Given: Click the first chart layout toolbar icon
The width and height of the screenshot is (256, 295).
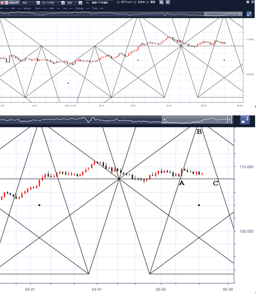Looking at the screenshot, I should [x=162, y=2].
